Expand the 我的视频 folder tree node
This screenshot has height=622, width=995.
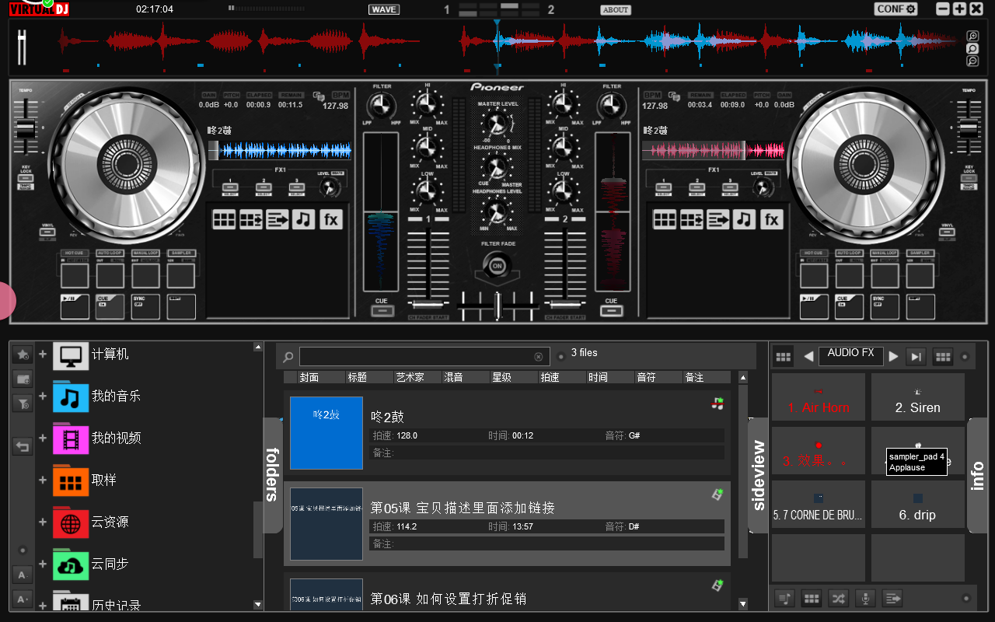[x=43, y=438]
